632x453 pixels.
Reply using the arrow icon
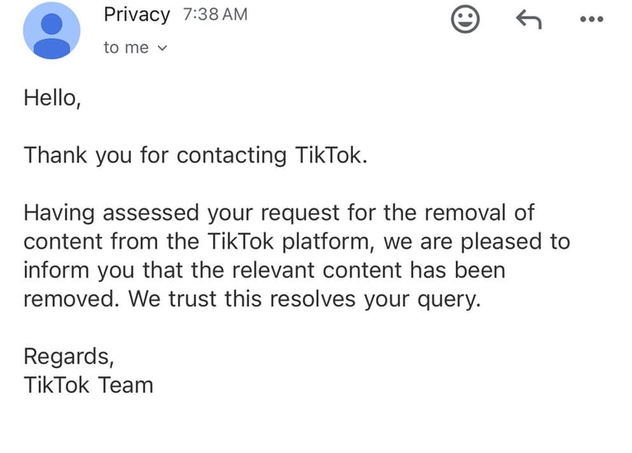(x=528, y=18)
